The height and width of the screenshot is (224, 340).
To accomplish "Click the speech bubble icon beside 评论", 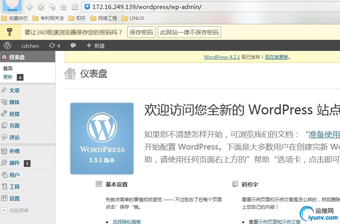I will click(x=4, y=137).
